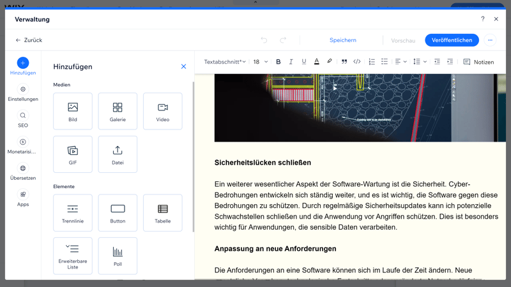Toggle bold text formatting

tap(278, 62)
